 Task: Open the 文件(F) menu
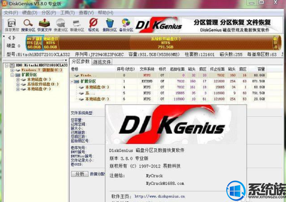pyautogui.click(x=11, y=13)
